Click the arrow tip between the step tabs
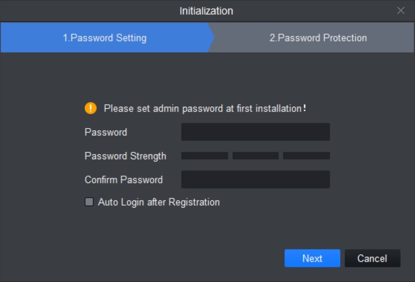The width and height of the screenshot is (415, 282). (x=212, y=38)
